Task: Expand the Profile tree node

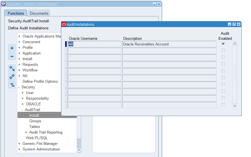Action: pyautogui.click(x=19, y=47)
